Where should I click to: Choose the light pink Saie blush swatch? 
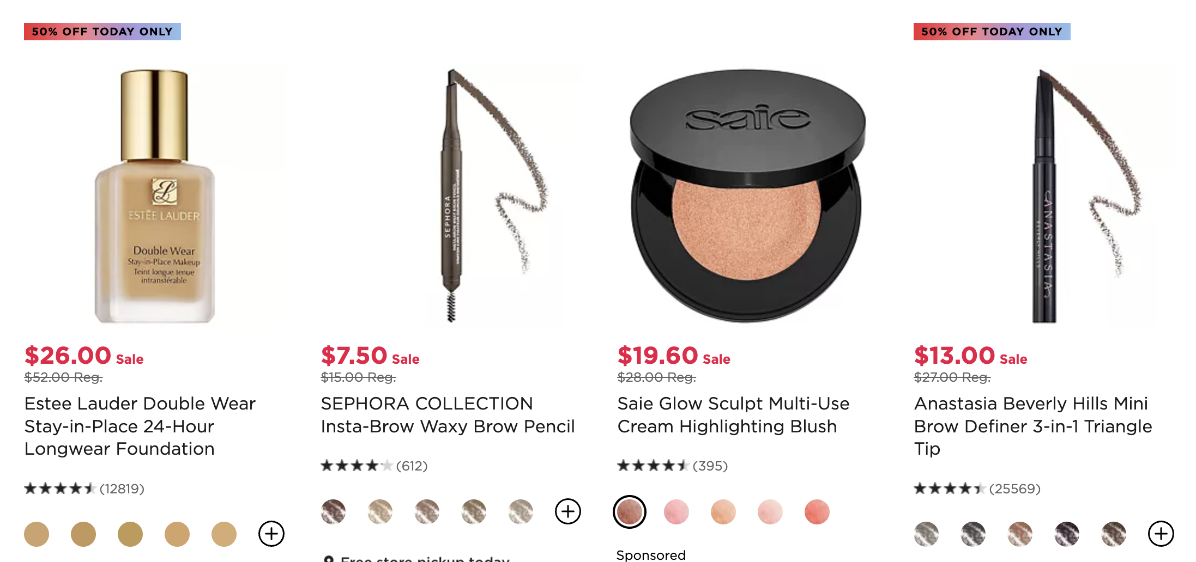pyautogui.click(x=770, y=512)
